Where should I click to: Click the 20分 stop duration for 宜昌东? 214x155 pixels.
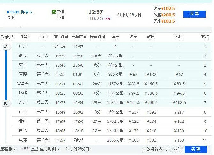(x=96, y=84)
